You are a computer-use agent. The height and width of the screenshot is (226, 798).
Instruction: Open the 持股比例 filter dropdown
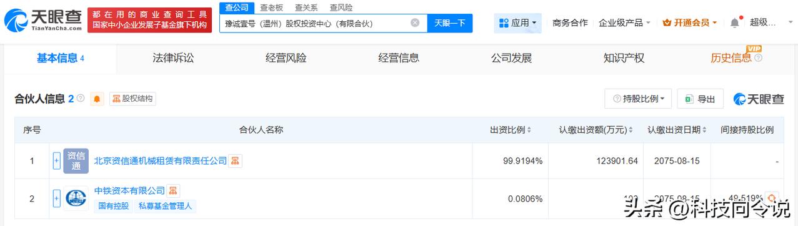(x=638, y=99)
